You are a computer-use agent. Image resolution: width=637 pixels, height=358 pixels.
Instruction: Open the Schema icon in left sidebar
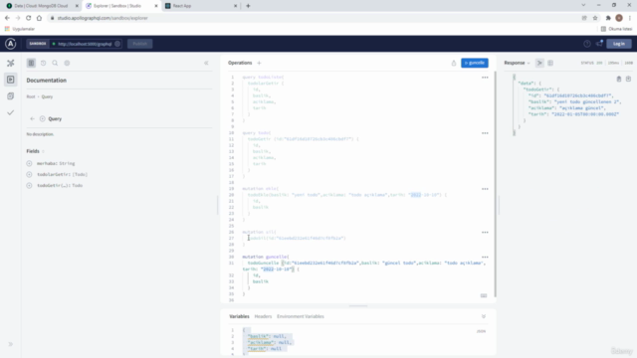click(x=11, y=63)
